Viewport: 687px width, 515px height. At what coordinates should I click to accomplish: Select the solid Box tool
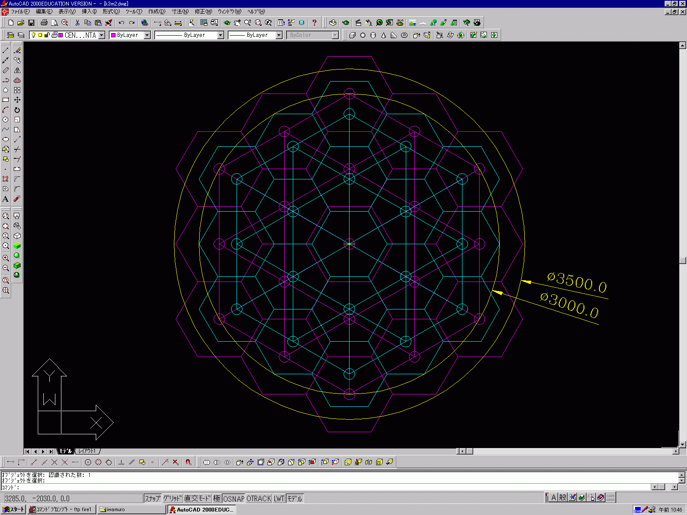(x=353, y=35)
